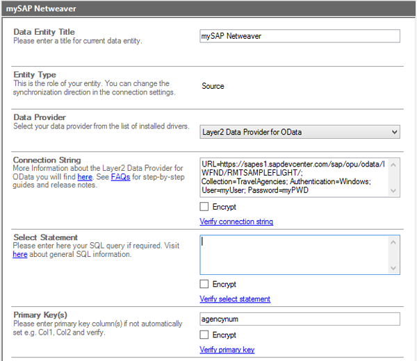Check the Encrypt box under Primary Key(s)
The image size is (417, 361).
pos(204,335)
